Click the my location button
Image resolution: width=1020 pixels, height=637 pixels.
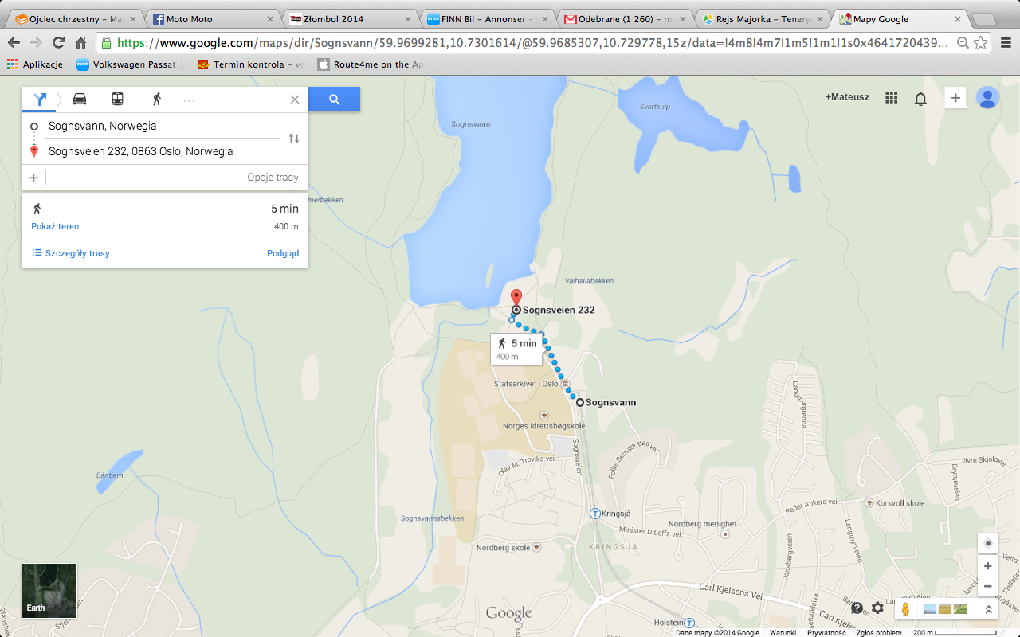click(x=987, y=544)
